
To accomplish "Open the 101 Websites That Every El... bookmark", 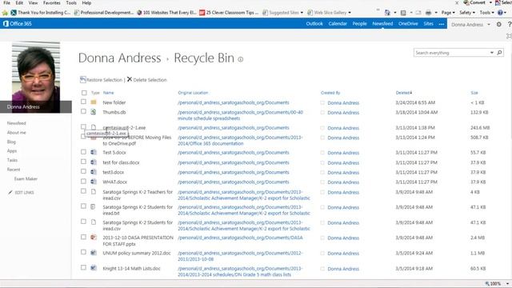I will pos(167,13).
